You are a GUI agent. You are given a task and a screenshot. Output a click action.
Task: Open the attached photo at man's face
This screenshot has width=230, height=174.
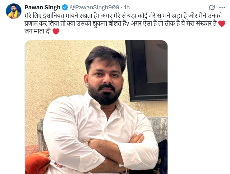tap(106, 79)
